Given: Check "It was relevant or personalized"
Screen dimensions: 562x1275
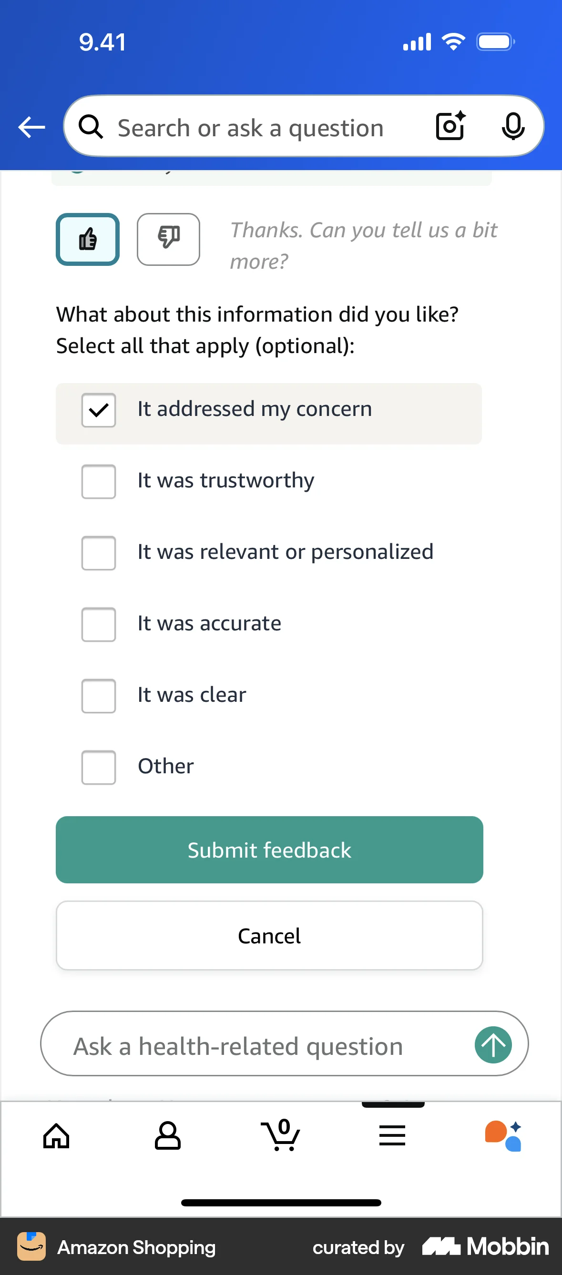Looking at the screenshot, I should click(99, 553).
